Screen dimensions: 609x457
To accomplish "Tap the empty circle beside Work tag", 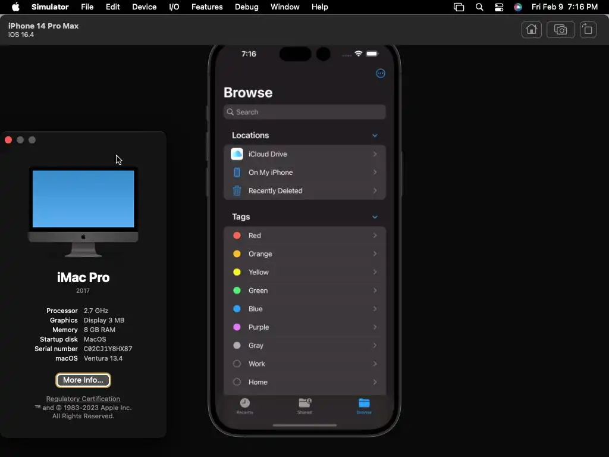I will click(x=237, y=364).
